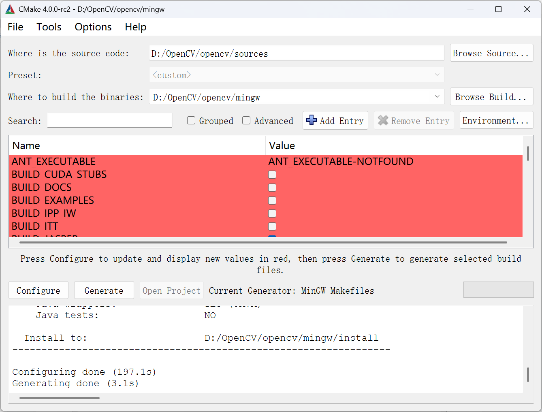
Task: Open the Help menu
Action: tap(136, 27)
